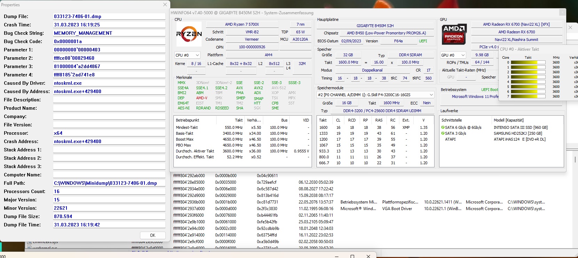
Task: Click the Core 0 clock bar
Action: pyautogui.click(x=528, y=63)
